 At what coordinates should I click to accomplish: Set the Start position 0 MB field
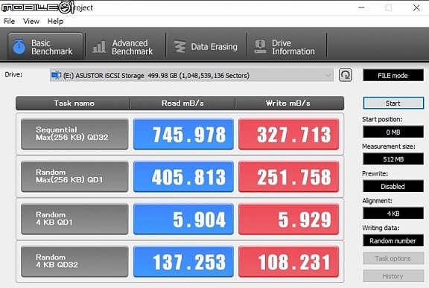pos(393,132)
